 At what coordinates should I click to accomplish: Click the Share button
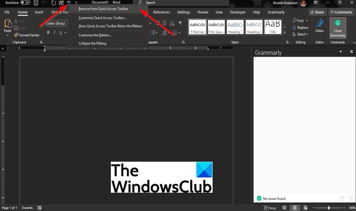tap(317, 12)
